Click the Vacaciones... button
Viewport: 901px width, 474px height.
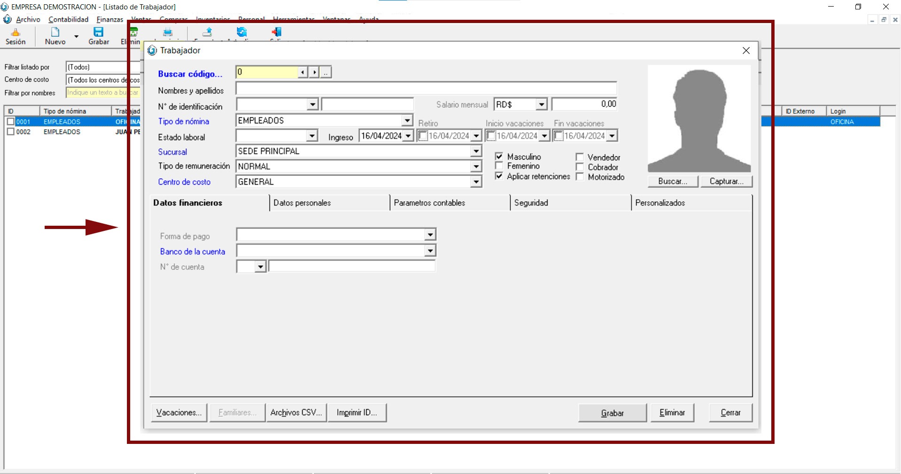pyautogui.click(x=179, y=412)
